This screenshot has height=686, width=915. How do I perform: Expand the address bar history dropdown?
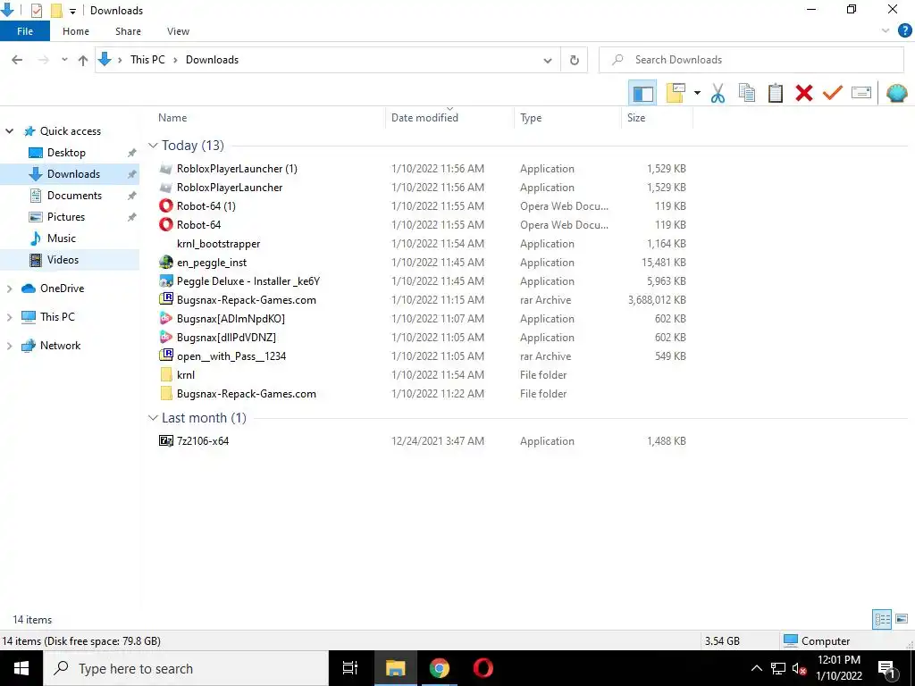click(x=548, y=60)
